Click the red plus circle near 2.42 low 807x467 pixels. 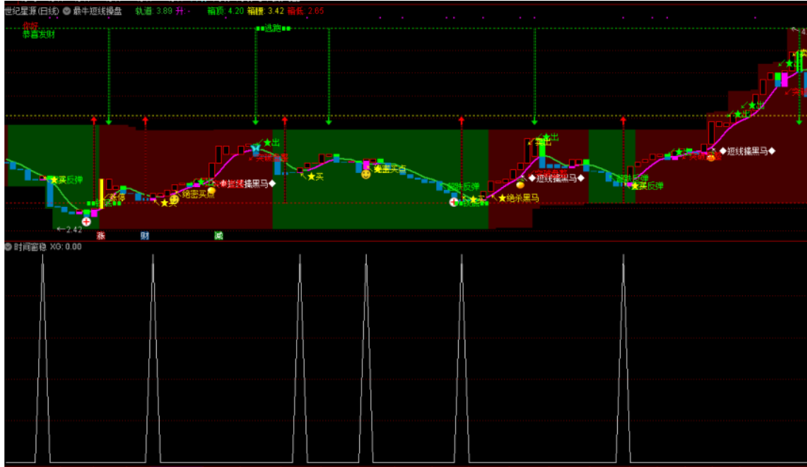point(87,222)
